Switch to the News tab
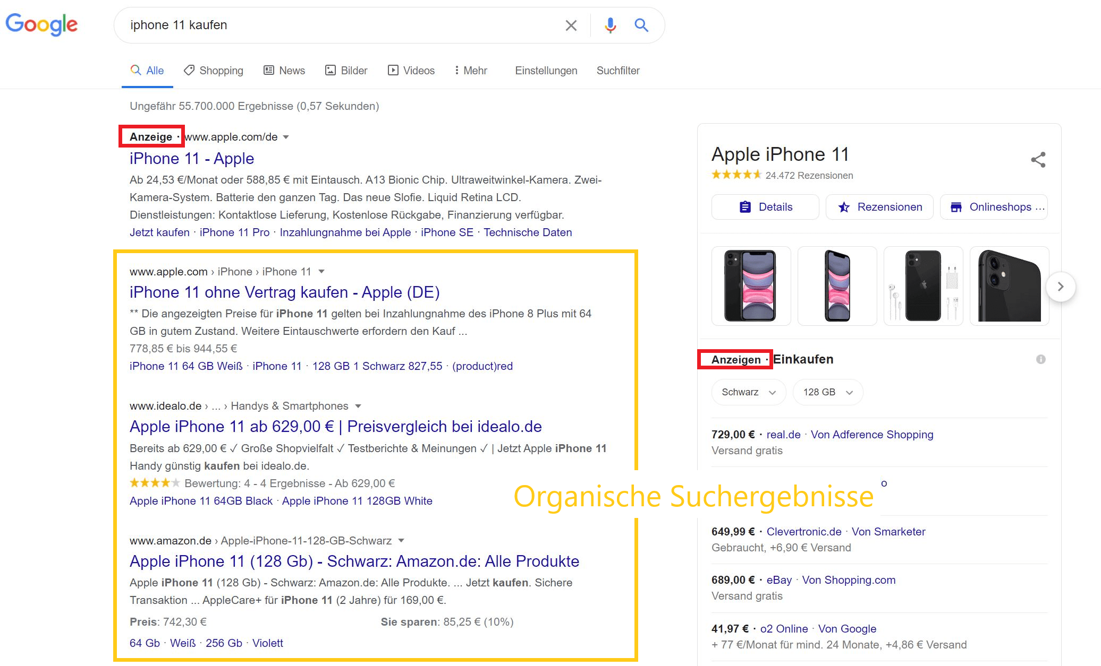The width and height of the screenshot is (1101, 666). pyautogui.click(x=284, y=71)
